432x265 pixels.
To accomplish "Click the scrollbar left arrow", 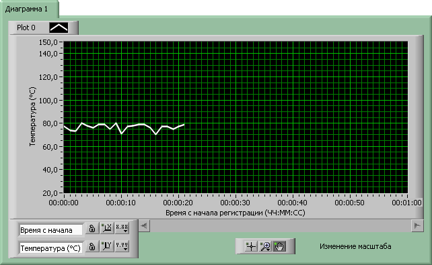I will click(x=144, y=226).
